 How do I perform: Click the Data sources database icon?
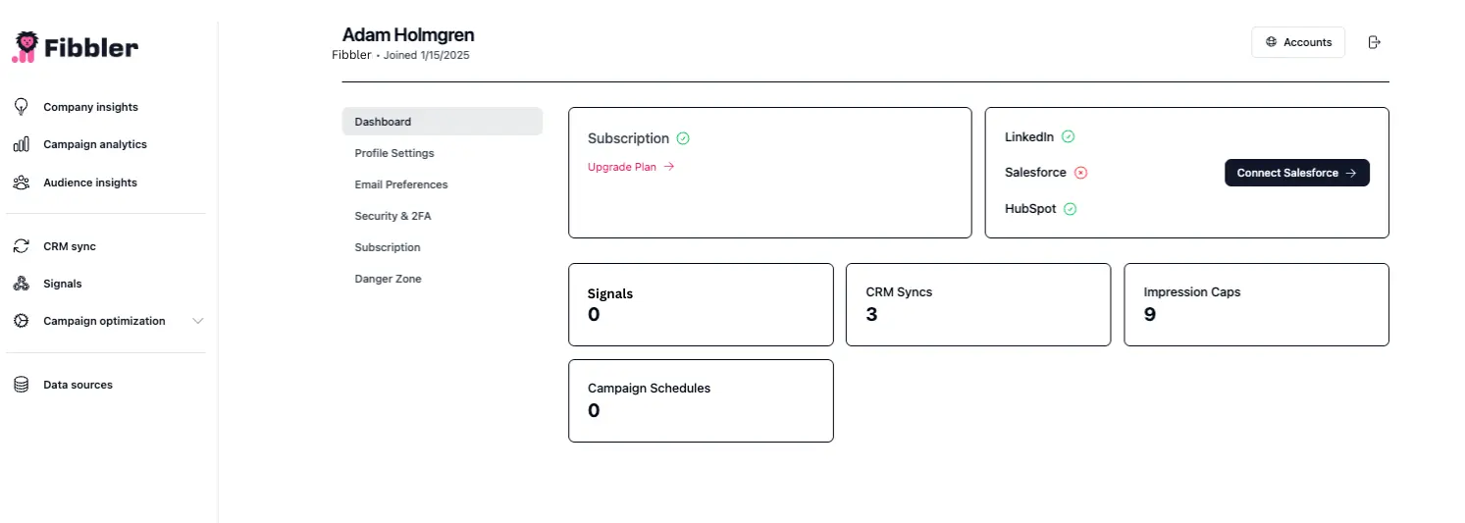[21, 385]
